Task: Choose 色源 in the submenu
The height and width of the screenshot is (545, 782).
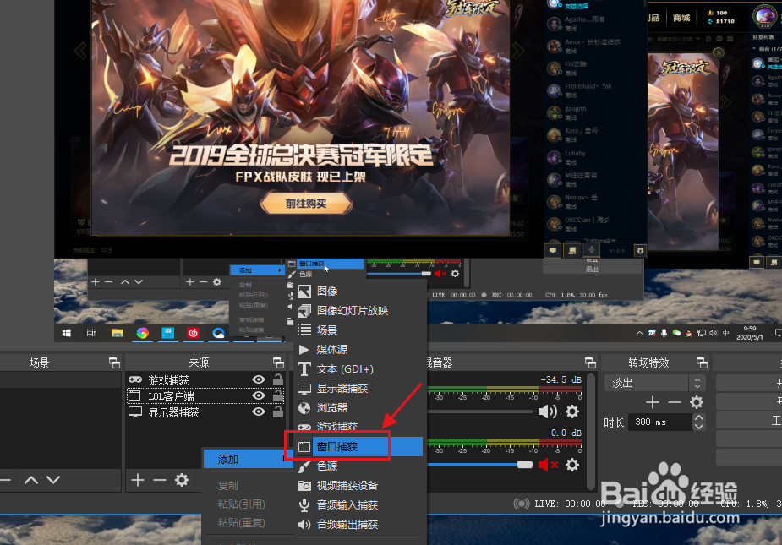Action: (326, 466)
